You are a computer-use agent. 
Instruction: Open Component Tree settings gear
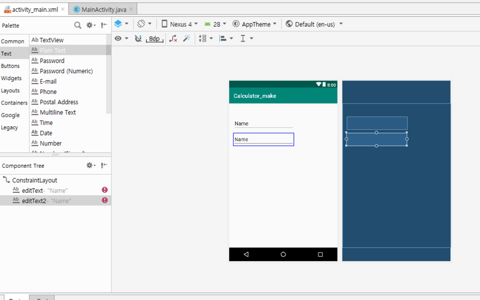click(x=91, y=165)
